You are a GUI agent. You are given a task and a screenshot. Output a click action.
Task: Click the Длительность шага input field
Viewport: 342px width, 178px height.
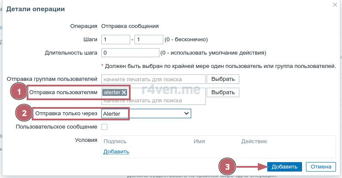point(130,53)
